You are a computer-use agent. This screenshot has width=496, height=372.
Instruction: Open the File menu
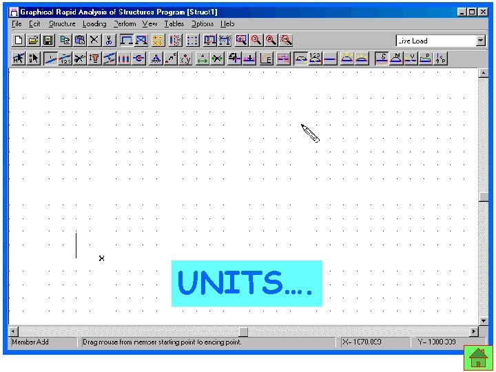17,23
